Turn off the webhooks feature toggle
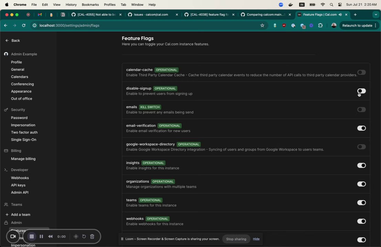Screen dimensions: 381x247 click(x=361, y=221)
